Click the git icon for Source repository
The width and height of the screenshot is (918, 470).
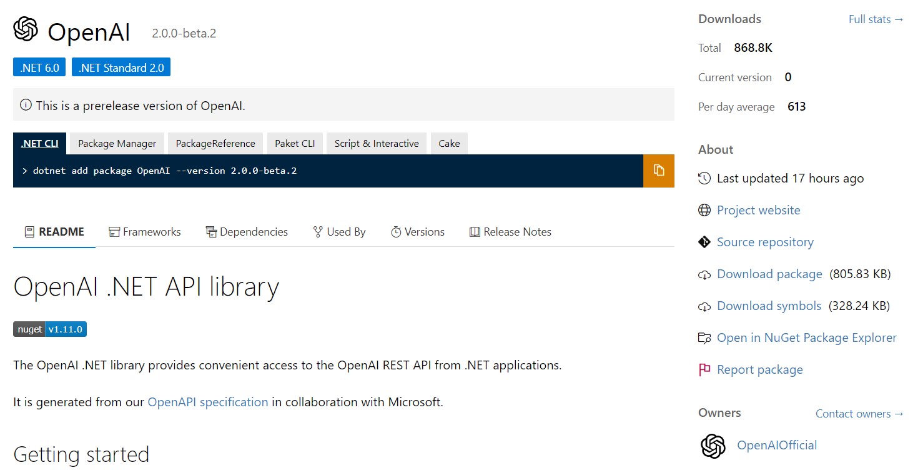coord(704,242)
